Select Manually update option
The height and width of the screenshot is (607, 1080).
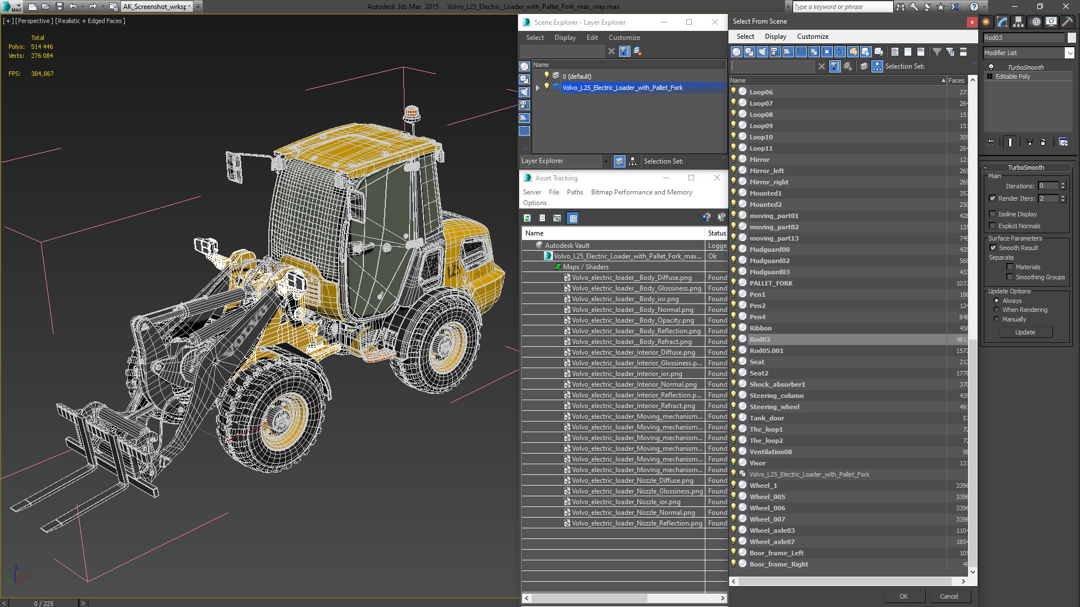(x=996, y=319)
